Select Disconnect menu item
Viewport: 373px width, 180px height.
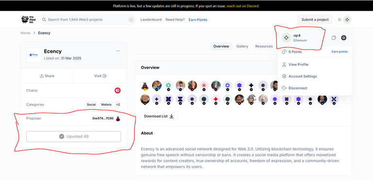point(315,88)
